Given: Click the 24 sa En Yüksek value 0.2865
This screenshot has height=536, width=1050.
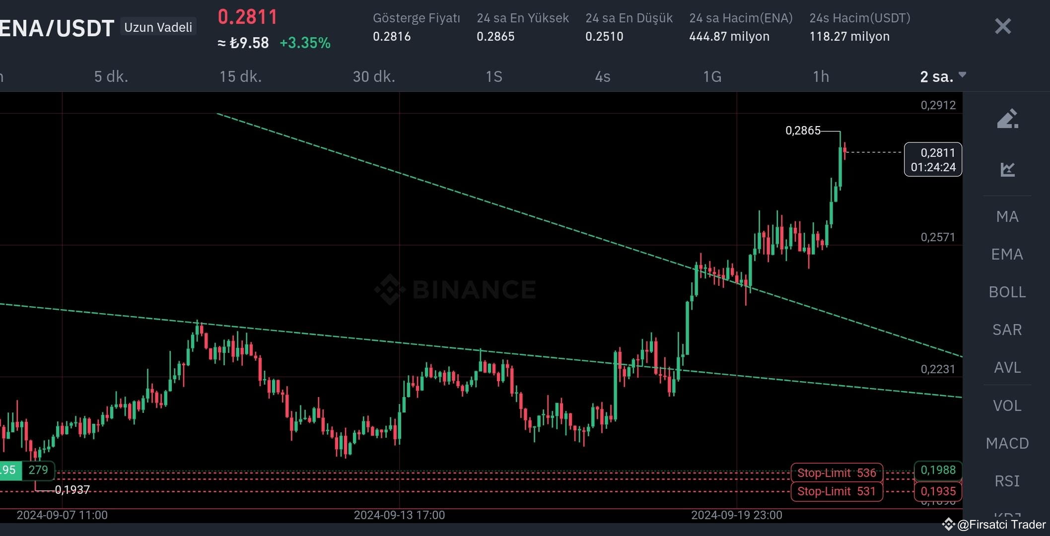Looking at the screenshot, I should [495, 36].
